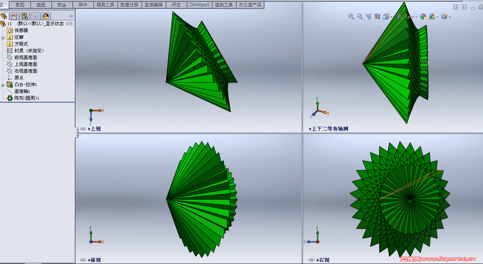Switch to 焊件 tab
The image size is (483, 264).
point(83,5)
